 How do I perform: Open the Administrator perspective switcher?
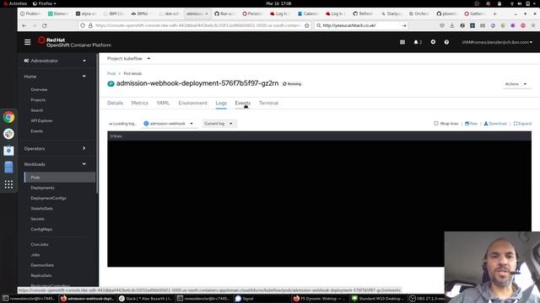click(x=55, y=61)
